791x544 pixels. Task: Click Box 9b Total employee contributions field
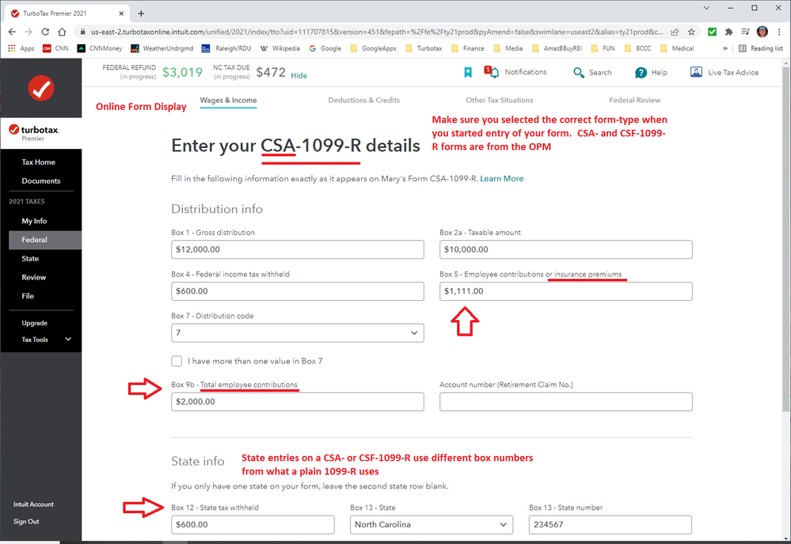click(x=298, y=401)
